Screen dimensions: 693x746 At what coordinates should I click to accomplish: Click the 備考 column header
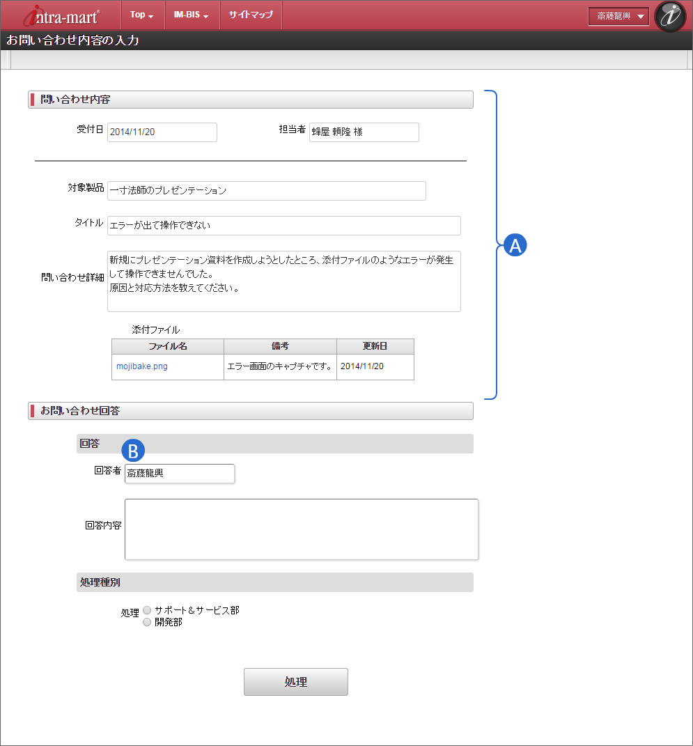(280, 346)
